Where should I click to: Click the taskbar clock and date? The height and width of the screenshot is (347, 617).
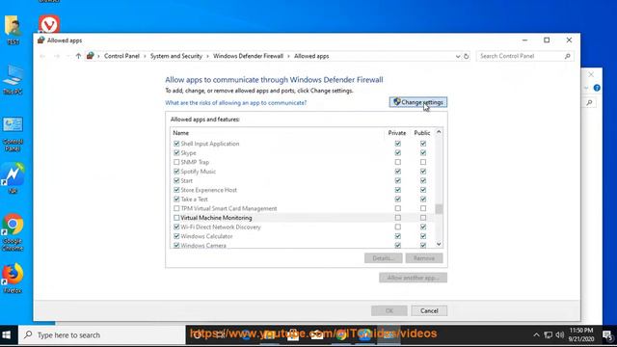[x=581, y=334]
